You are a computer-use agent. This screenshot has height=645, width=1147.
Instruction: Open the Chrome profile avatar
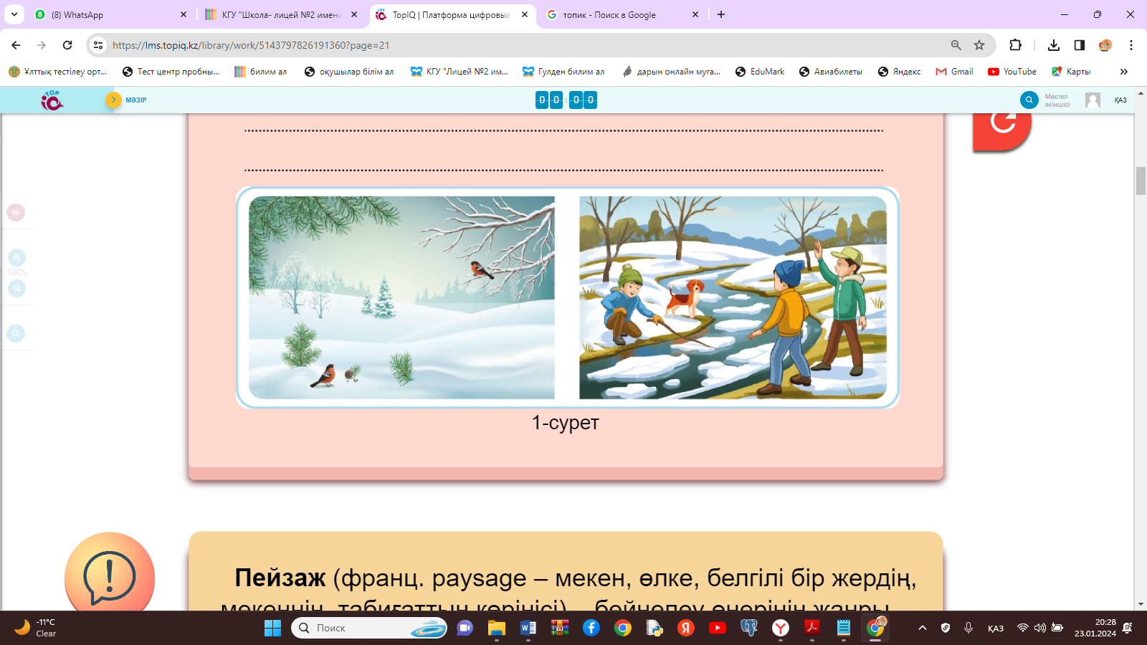pyautogui.click(x=1105, y=45)
